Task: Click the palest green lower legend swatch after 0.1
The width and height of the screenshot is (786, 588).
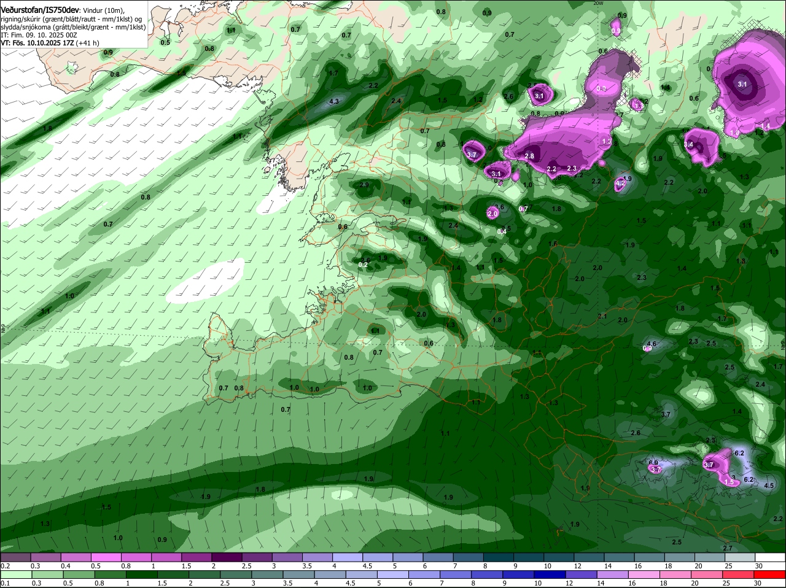Action: pyautogui.click(x=15, y=574)
